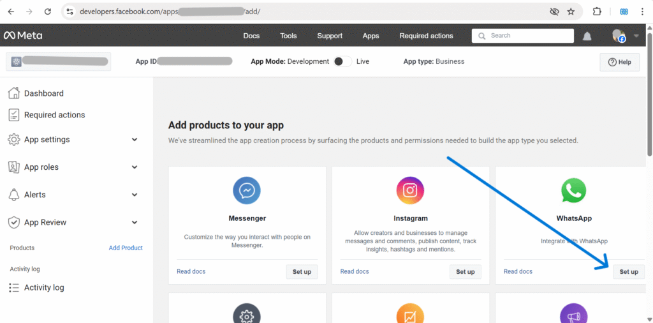Open Dashboard from the sidebar
The width and height of the screenshot is (653, 323).
pos(43,94)
